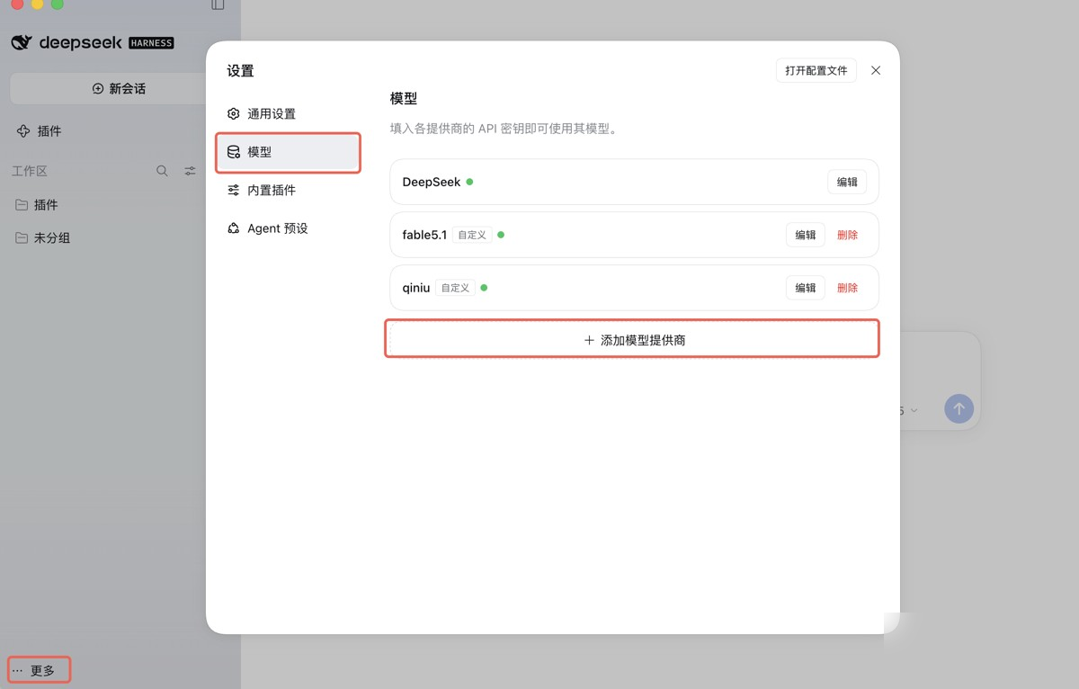Click the fable5.1 provider name
Screen dimensions: 1079x689
(424, 235)
